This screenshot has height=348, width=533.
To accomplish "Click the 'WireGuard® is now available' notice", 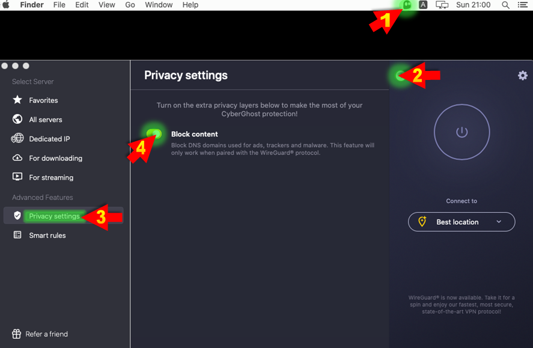I will [461, 305].
